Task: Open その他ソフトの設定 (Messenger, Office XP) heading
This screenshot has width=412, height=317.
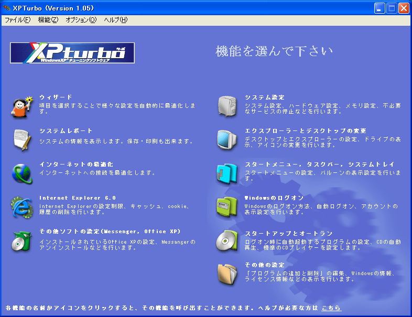Action: pos(110,232)
